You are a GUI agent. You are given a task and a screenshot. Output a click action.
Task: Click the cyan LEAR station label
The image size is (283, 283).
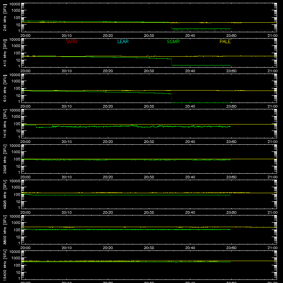[x=123, y=41]
